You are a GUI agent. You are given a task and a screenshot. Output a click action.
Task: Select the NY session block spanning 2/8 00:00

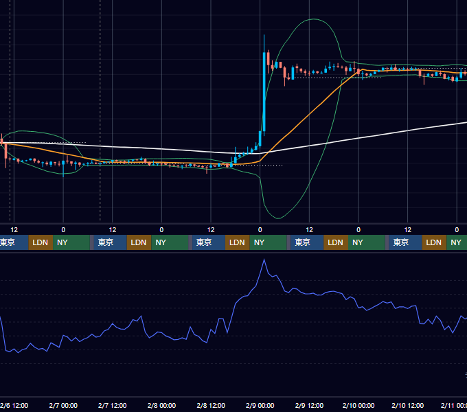point(170,242)
